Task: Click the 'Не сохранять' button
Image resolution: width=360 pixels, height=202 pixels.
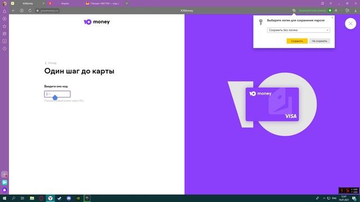Action: click(x=319, y=41)
